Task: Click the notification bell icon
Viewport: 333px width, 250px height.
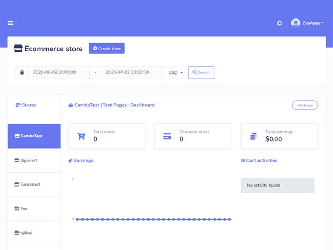Action: pos(279,23)
